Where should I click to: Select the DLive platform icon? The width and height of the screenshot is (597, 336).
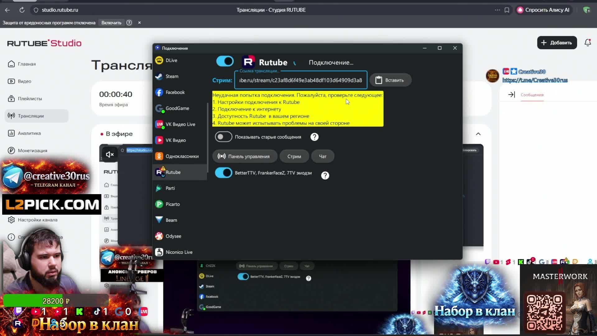point(159,60)
